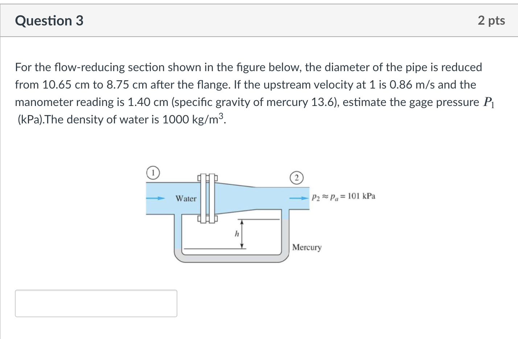Select the Question 3 heading
Image resolution: width=518 pixels, height=339 pixels.
tap(49, 21)
